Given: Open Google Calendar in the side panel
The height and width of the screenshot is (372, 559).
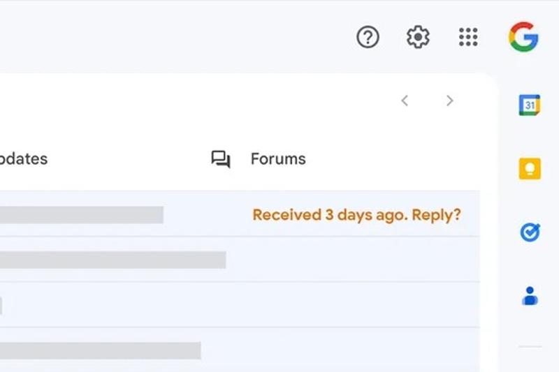Looking at the screenshot, I should pyautogui.click(x=530, y=105).
